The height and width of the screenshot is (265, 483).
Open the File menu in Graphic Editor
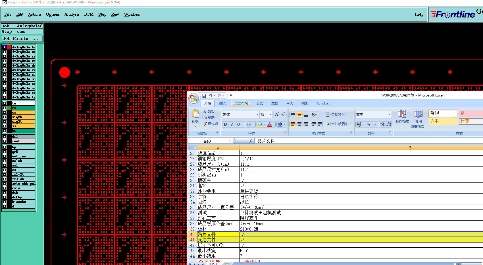[8, 14]
